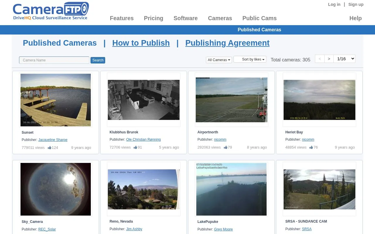The height and width of the screenshot is (234, 375).
Task: Open Reno, Nevada camera thumbnail
Action: point(144,189)
